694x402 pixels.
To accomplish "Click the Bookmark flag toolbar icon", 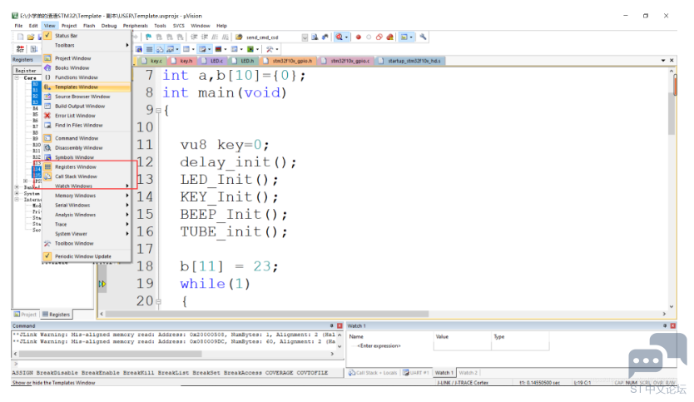I will 148,37.
